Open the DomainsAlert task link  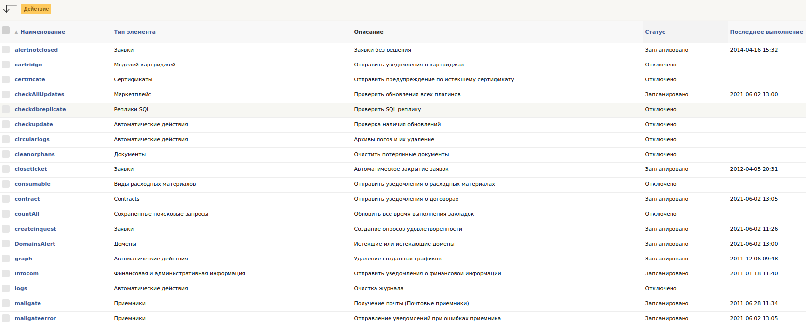point(35,244)
